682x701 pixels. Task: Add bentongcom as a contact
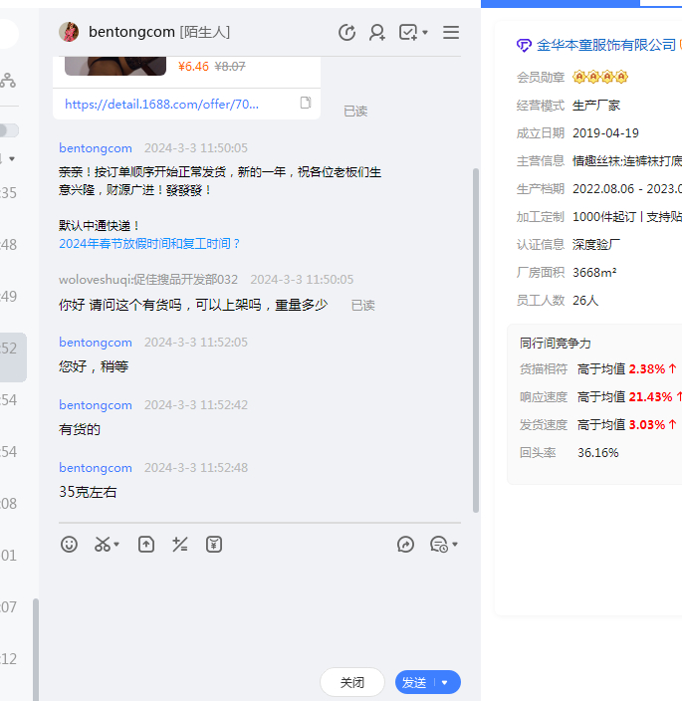pos(376,32)
